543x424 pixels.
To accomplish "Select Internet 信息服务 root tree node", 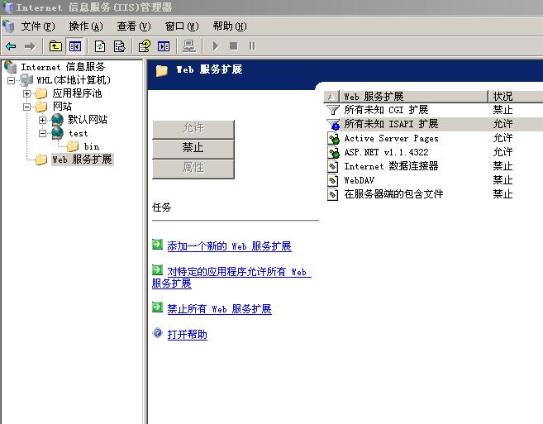I will (63, 67).
